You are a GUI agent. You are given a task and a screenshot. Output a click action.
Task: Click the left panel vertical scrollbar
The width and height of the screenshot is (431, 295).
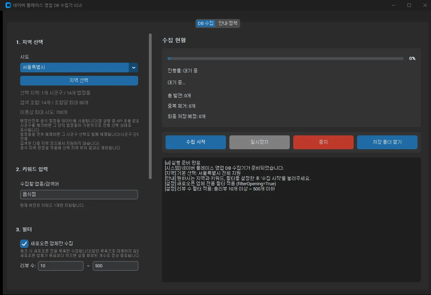(150, 106)
